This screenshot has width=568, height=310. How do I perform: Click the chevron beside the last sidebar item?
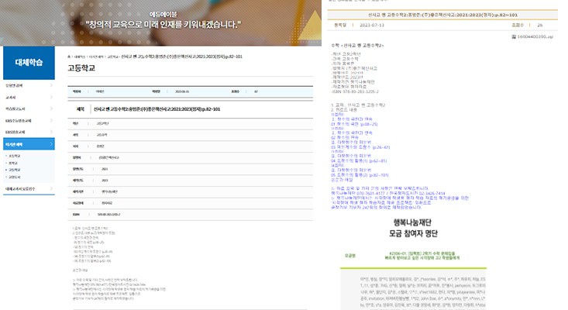point(51,188)
